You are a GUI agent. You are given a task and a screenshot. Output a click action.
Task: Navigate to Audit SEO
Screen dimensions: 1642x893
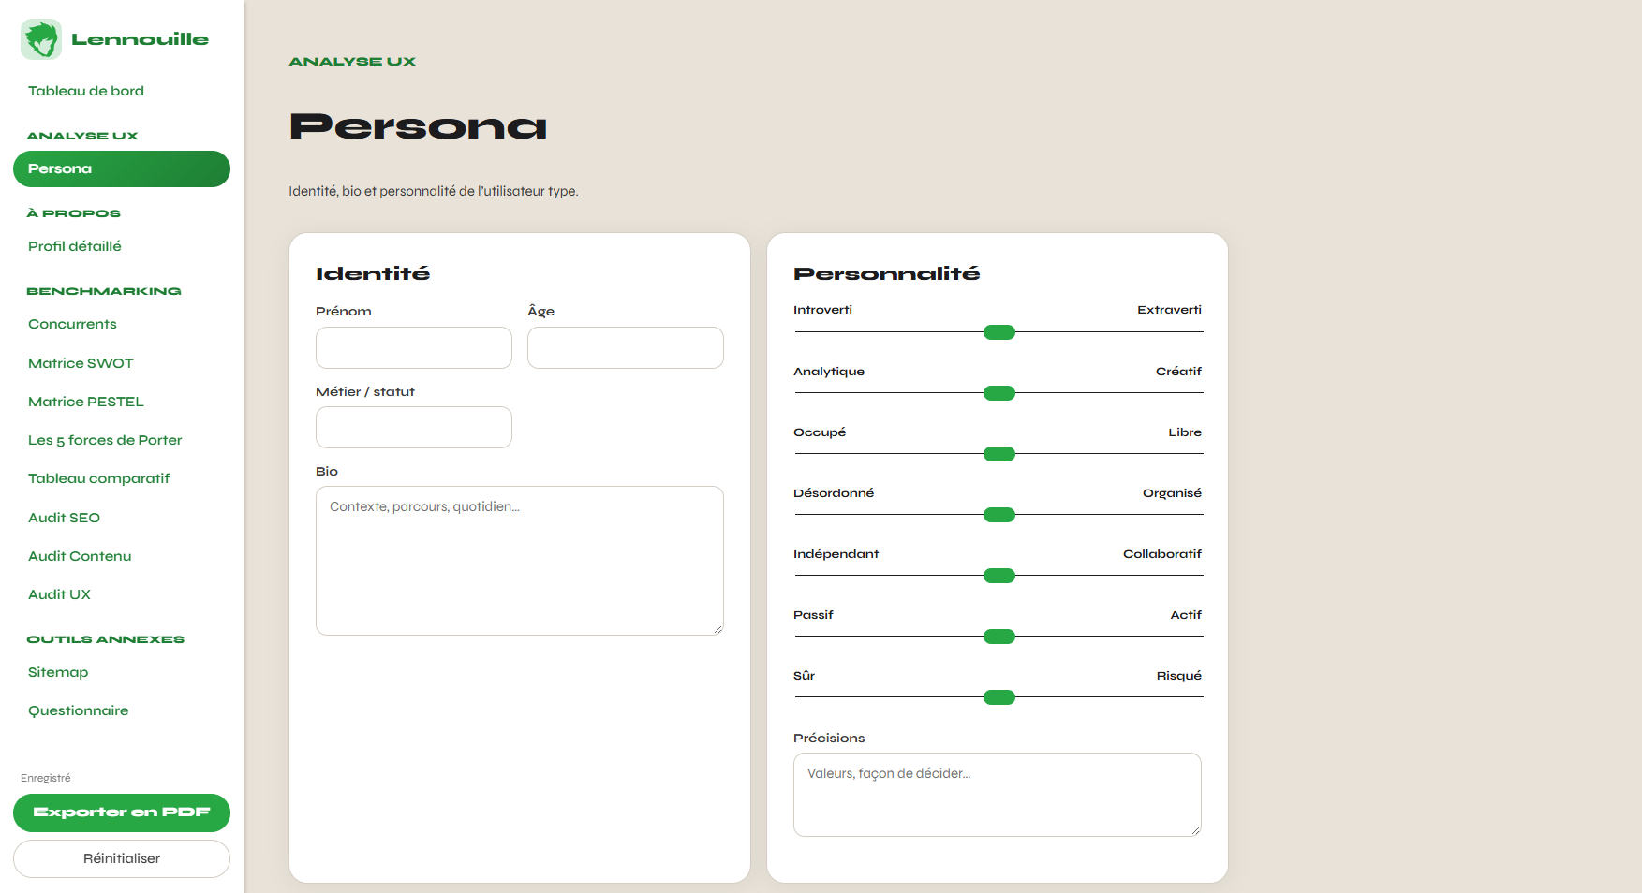[x=64, y=518]
